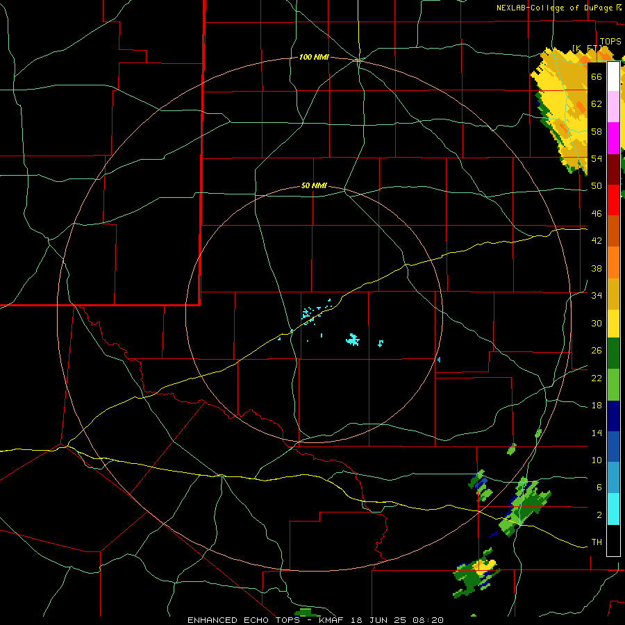The width and height of the screenshot is (625, 625).
Task: Click the legend value 14
Action: 597,433
